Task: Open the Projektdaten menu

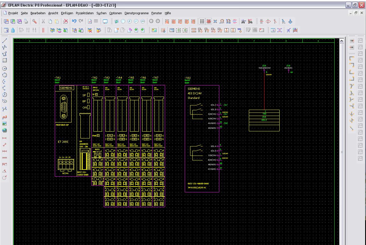Action: click(x=85, y=13)
